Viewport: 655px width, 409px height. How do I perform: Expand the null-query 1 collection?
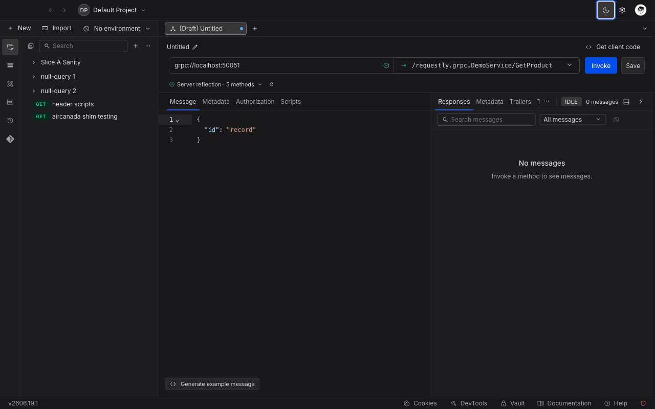pyautogui.click(x=34, y=77)
